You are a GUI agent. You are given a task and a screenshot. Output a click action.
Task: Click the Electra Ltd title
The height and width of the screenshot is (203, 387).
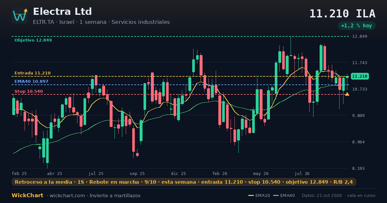pos(62,12)
